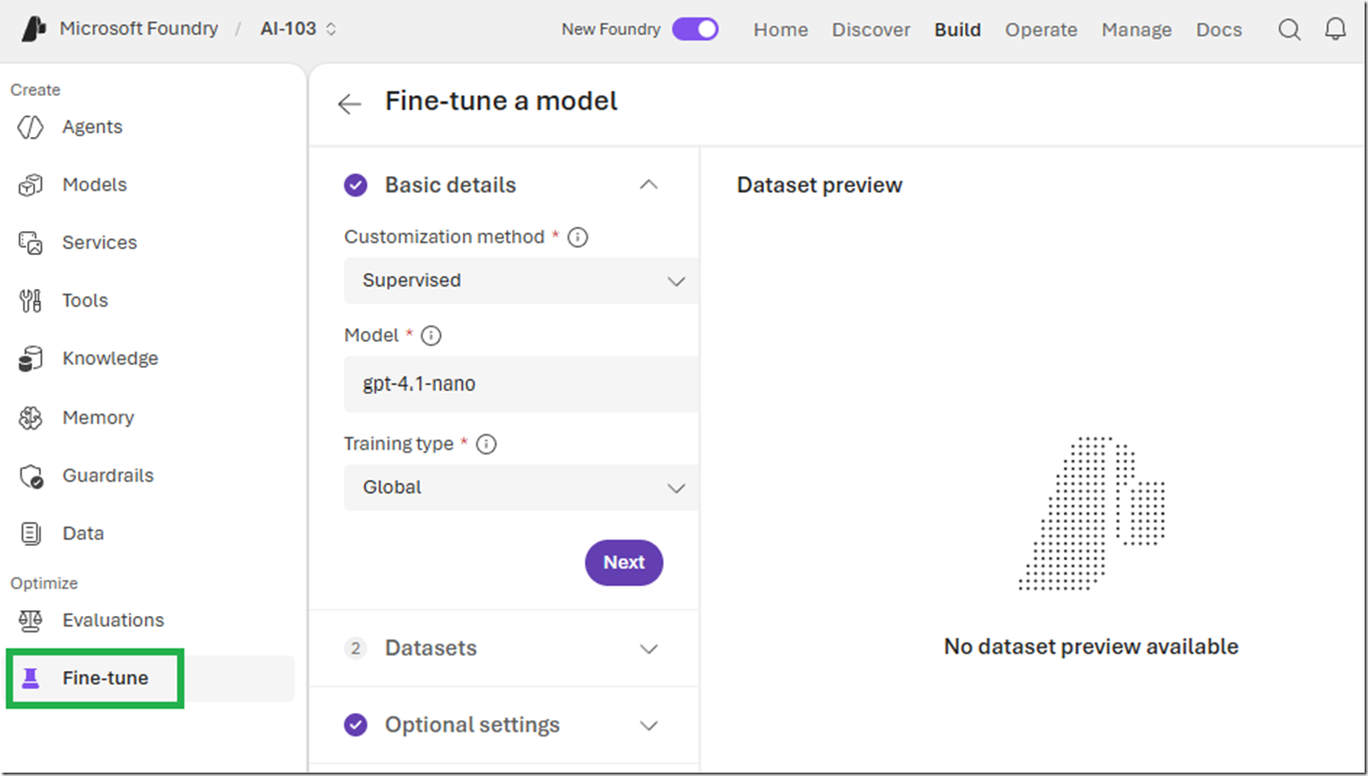Open Knowledge in the sidebar
Viewport: 1368px width, 776px height.
click(x=110, y=359)
